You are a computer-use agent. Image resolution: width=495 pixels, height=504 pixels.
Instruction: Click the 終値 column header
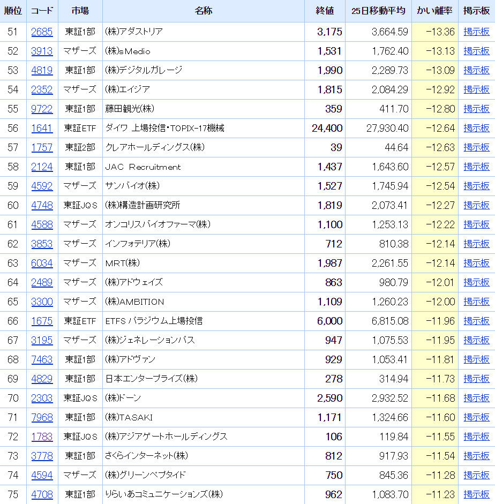click(x=325, y=11)
